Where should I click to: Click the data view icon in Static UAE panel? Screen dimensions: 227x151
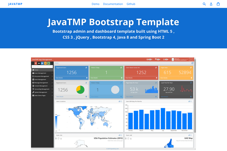coord(126,139)
